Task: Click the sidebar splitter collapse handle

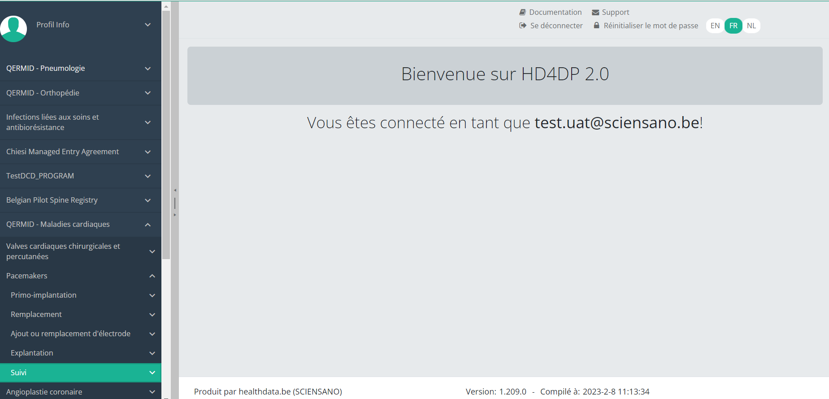Action: pos(175,203)
